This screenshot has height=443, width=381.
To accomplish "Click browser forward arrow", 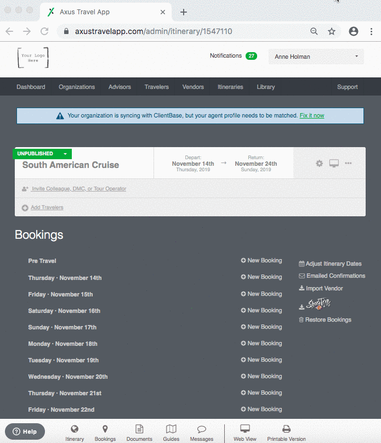I will pos(27,31).
